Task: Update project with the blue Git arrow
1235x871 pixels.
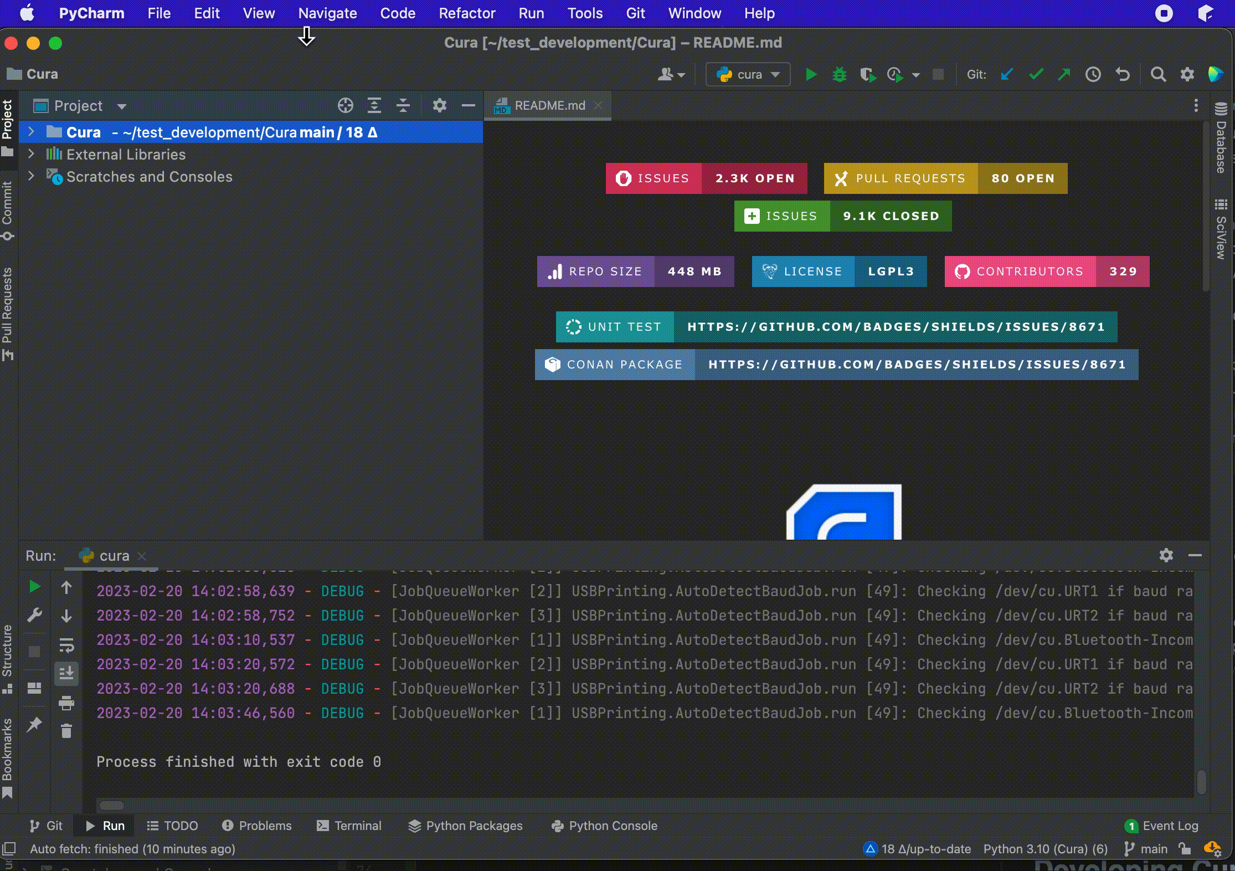Action: [x=1007, y=74]
